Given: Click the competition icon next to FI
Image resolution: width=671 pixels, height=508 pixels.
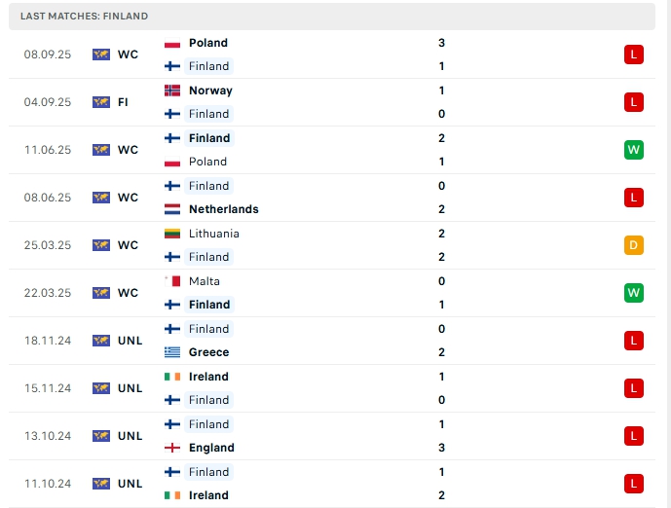Looking at the screenshot, I should [101, 102].
